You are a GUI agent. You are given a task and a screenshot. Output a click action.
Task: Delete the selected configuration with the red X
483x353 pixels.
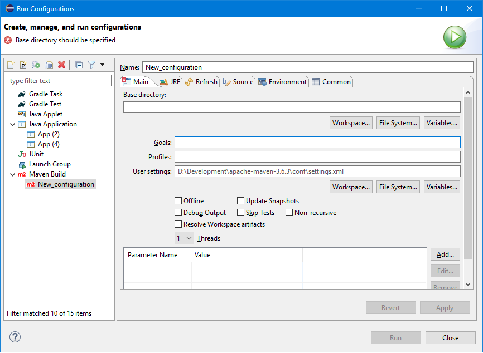61,65
